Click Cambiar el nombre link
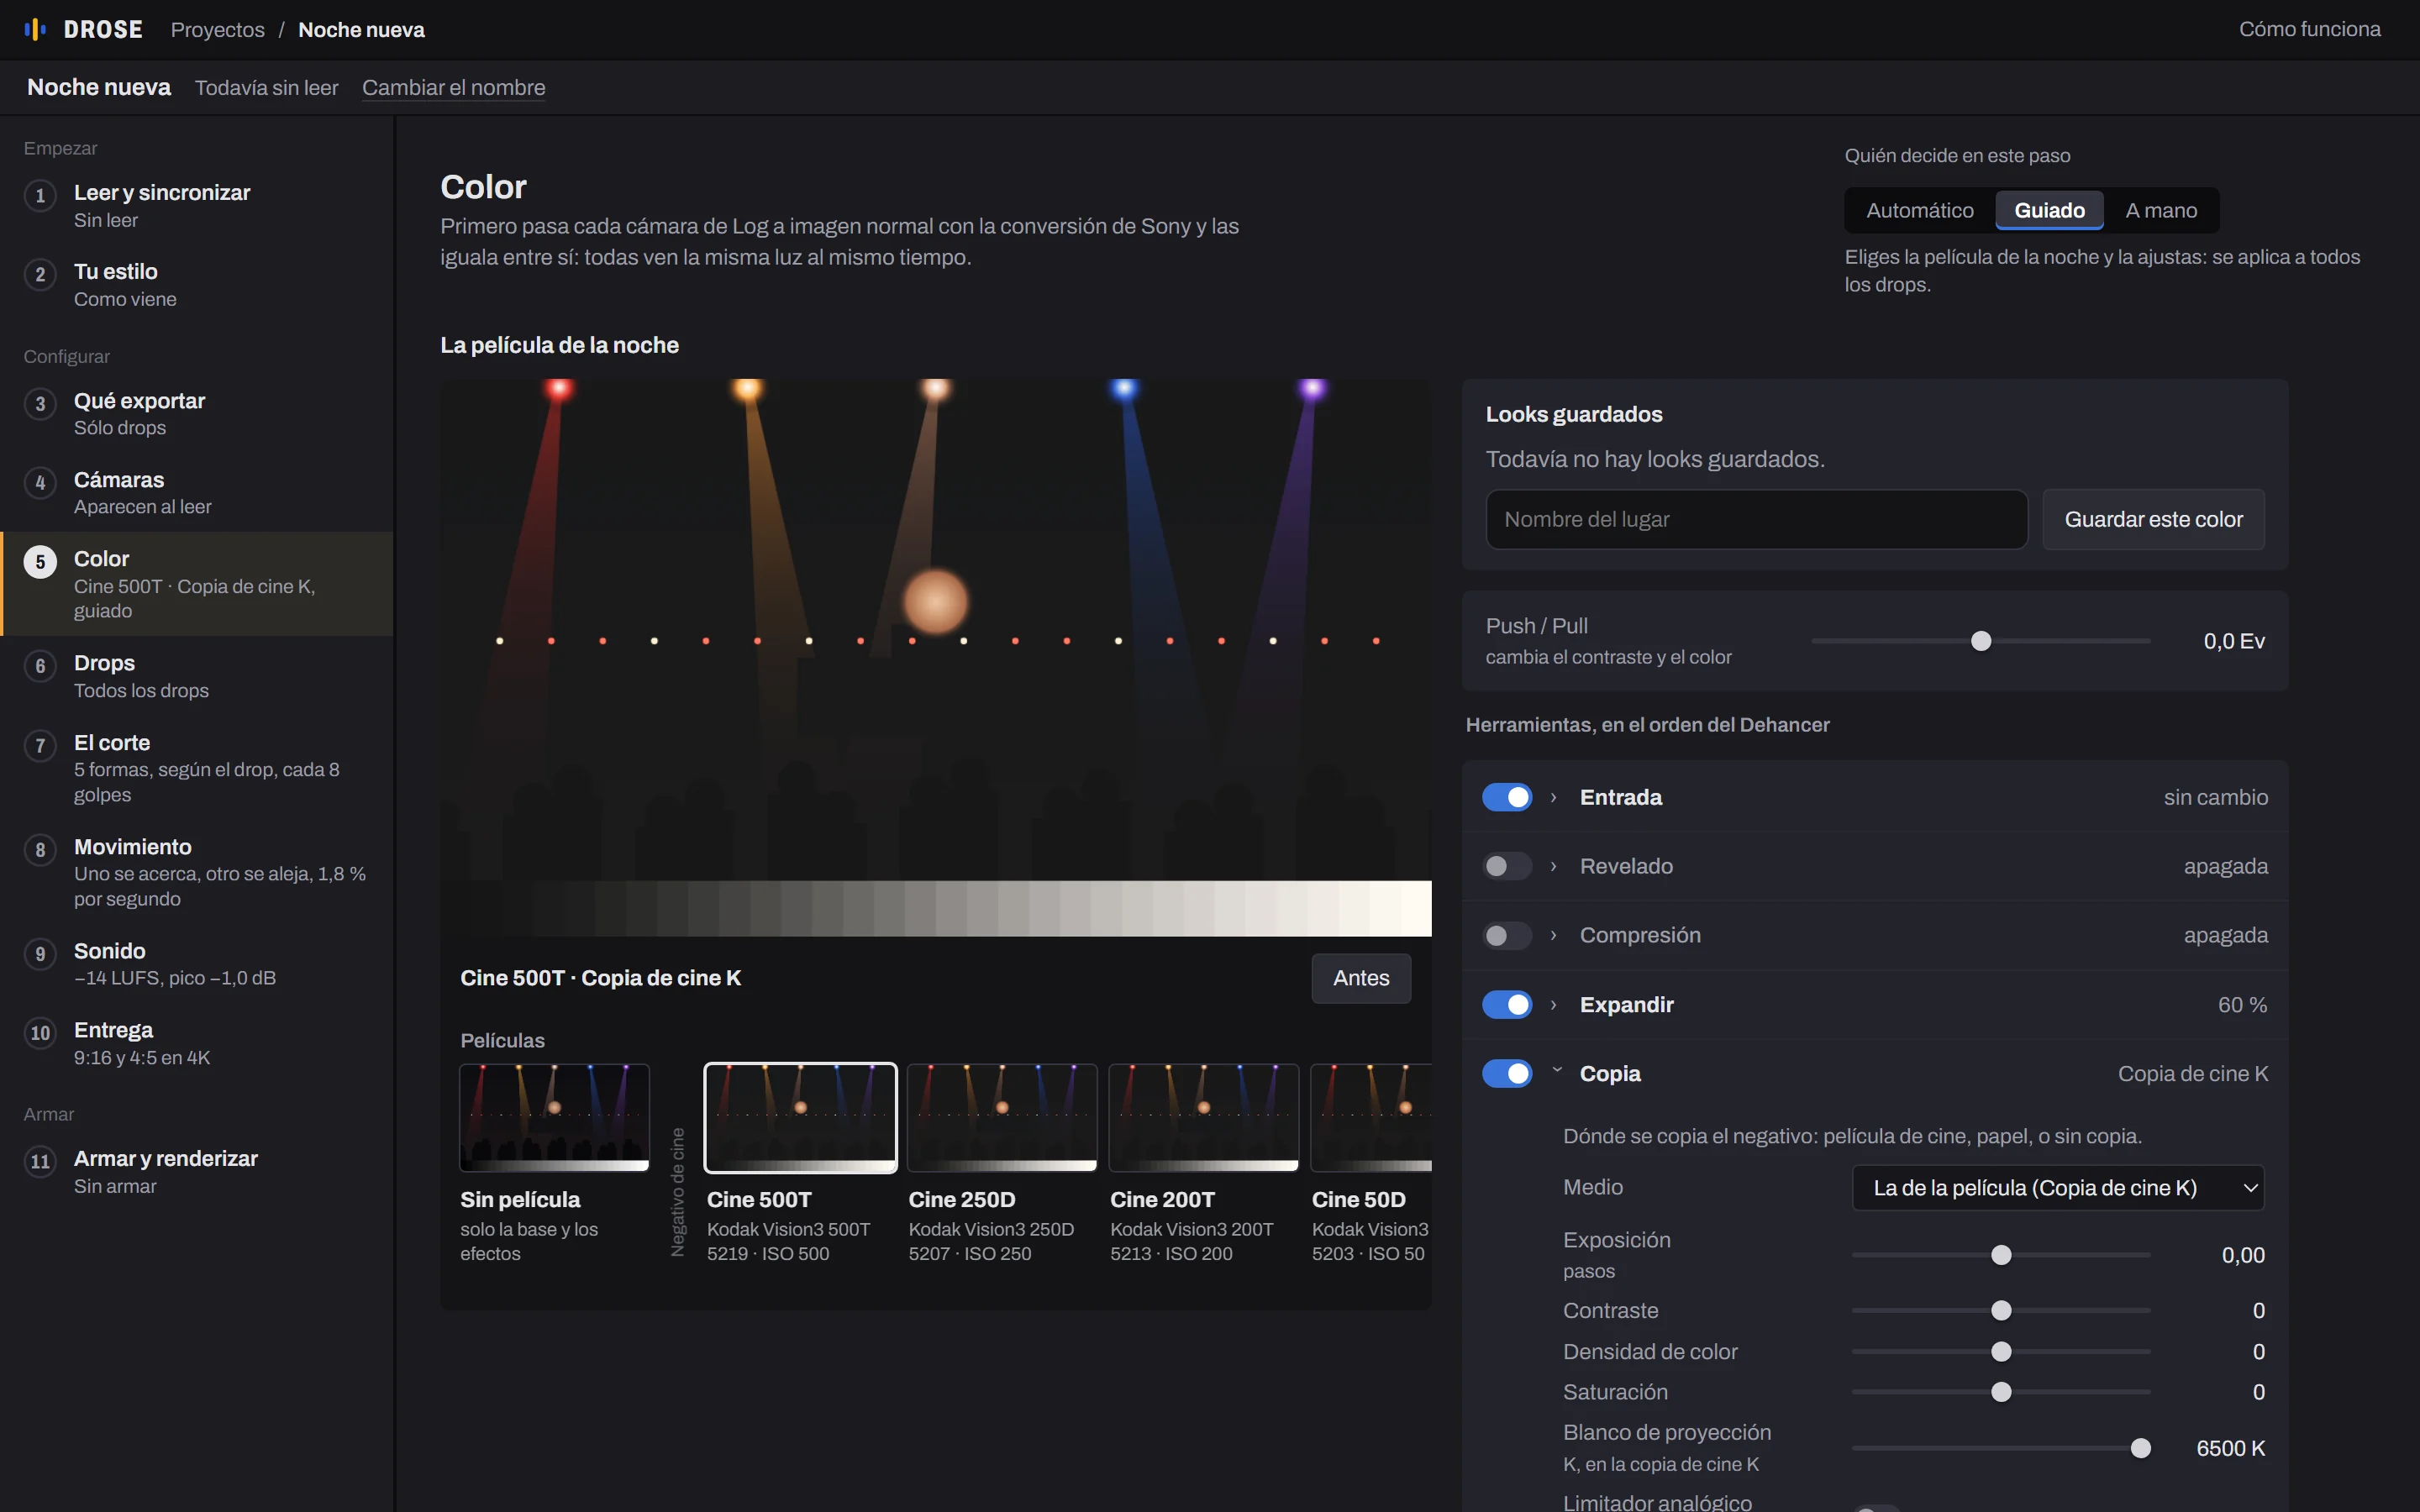 point(453,88)
